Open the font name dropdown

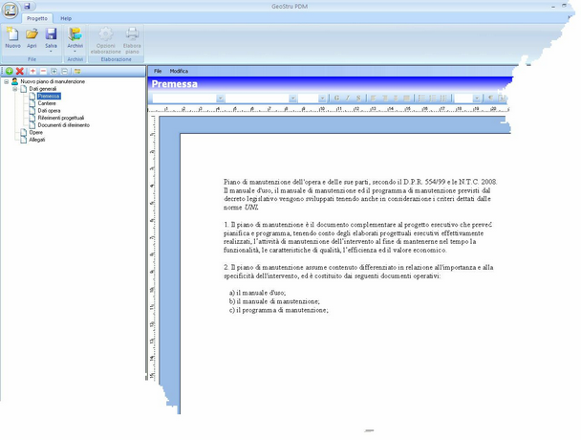(292, 99)
